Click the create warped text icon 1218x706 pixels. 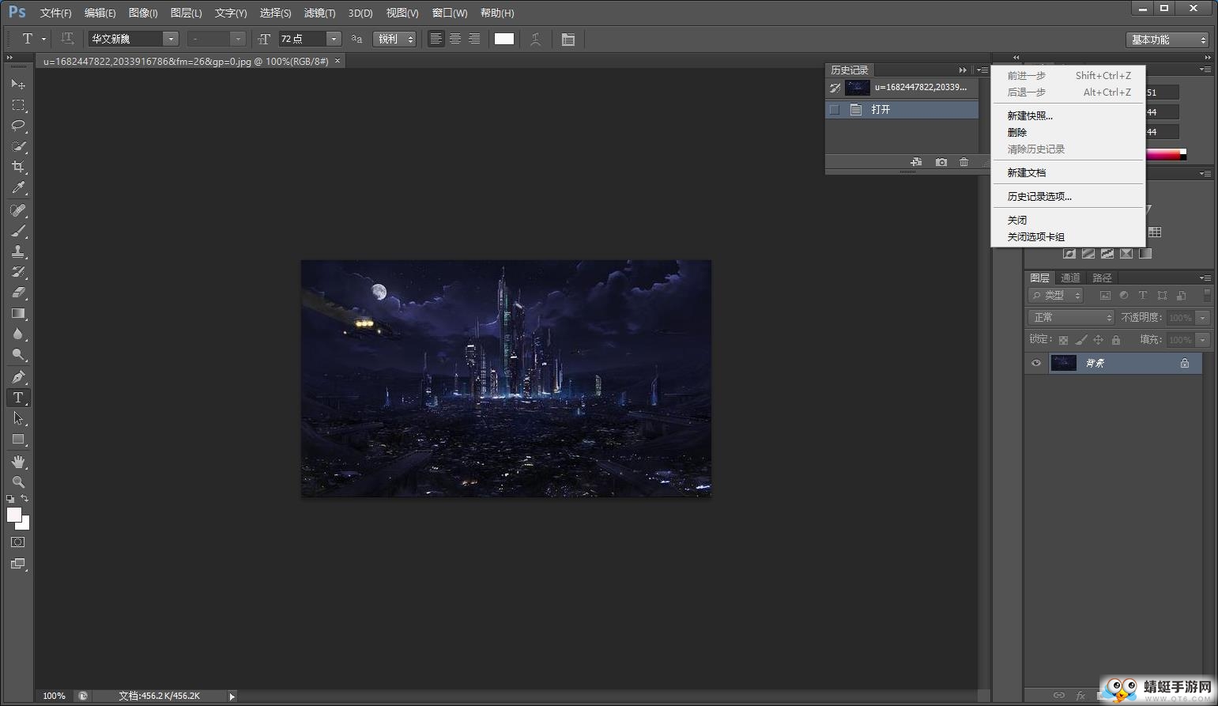535,39
